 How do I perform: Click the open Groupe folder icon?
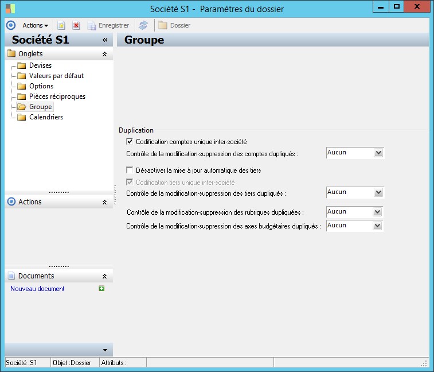[x=21, y=107]
